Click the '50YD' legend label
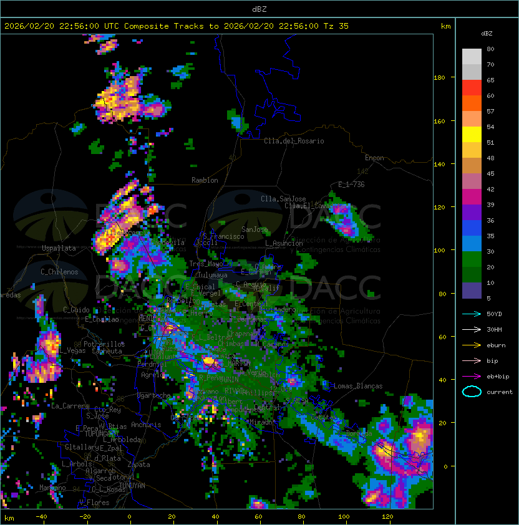Viewport: 519px width, 525px height. [494, 314]
